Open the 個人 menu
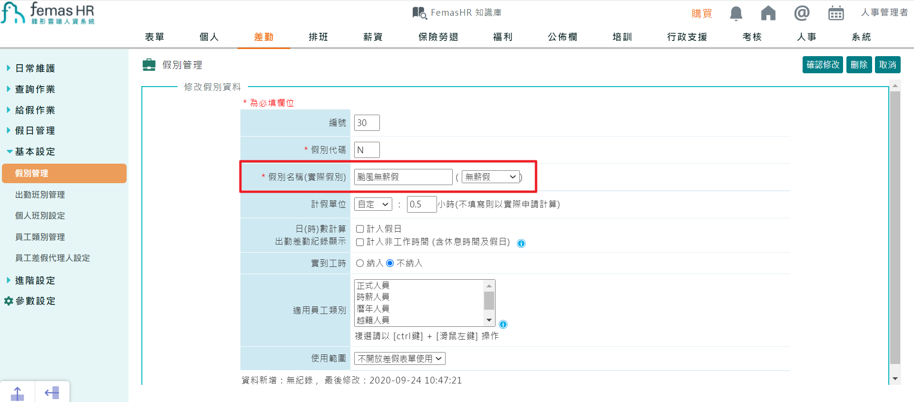Screen dimensions: 914x402 [x=209, y=37]
